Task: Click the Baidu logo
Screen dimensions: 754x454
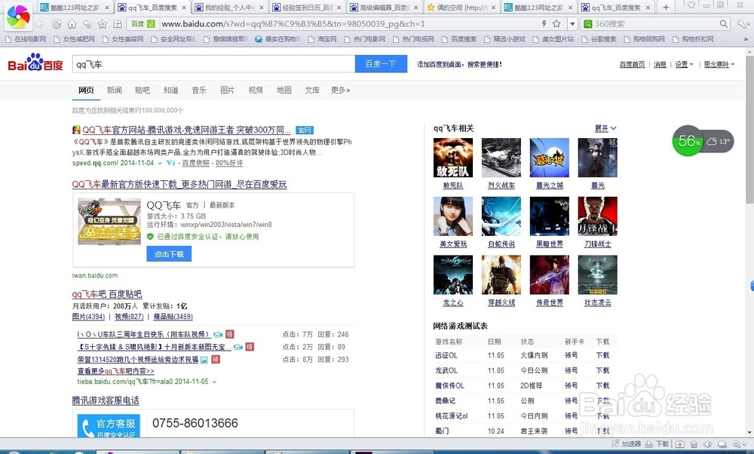Action: (35, 63)
